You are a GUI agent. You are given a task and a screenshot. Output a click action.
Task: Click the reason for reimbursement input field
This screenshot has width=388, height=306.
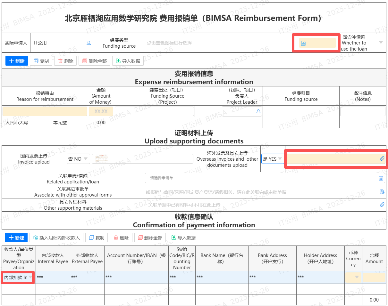(x=45, y=111)
